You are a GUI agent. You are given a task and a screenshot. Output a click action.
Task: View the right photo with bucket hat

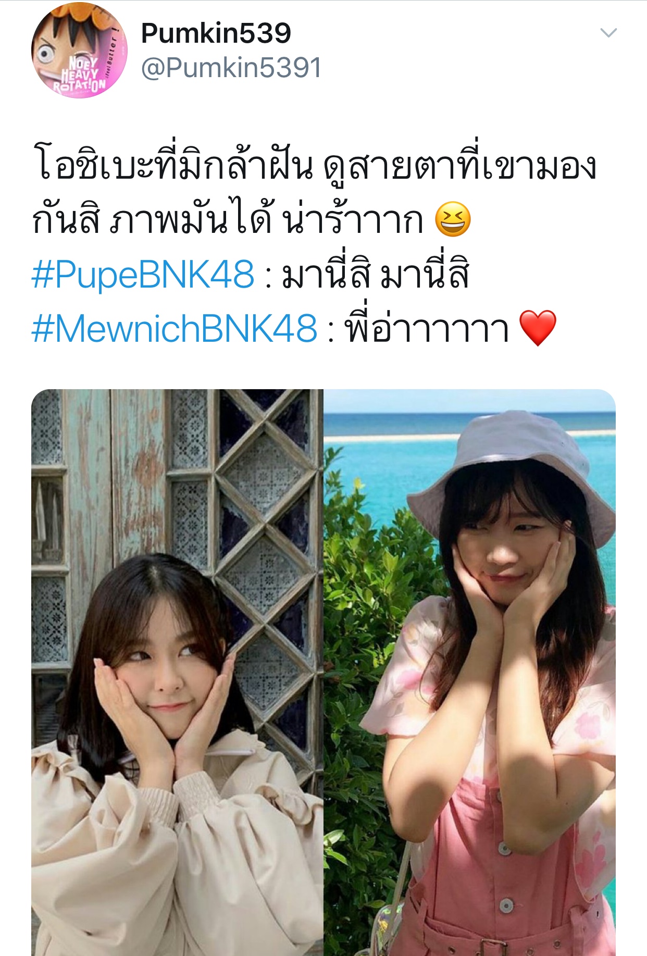click(x=470, y=672)
